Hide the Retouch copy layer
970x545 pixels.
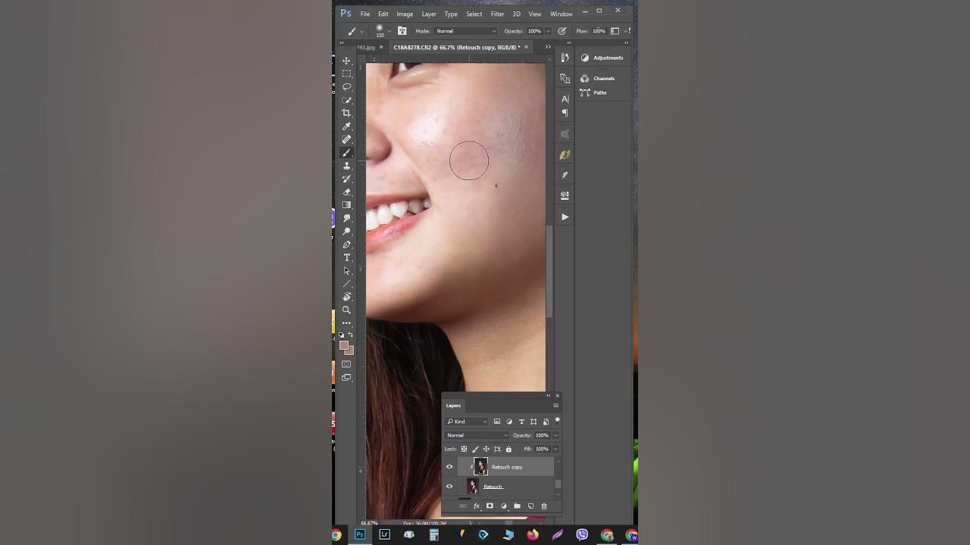449,466
